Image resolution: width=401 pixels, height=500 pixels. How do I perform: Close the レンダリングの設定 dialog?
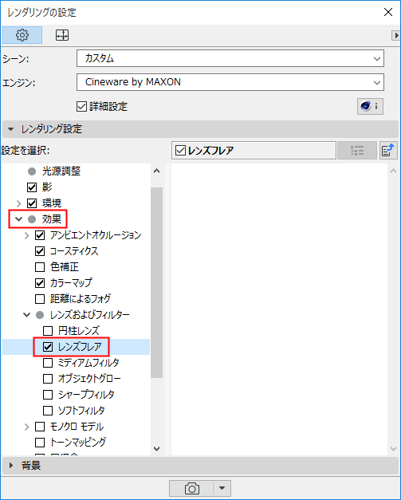coord(388,12)
